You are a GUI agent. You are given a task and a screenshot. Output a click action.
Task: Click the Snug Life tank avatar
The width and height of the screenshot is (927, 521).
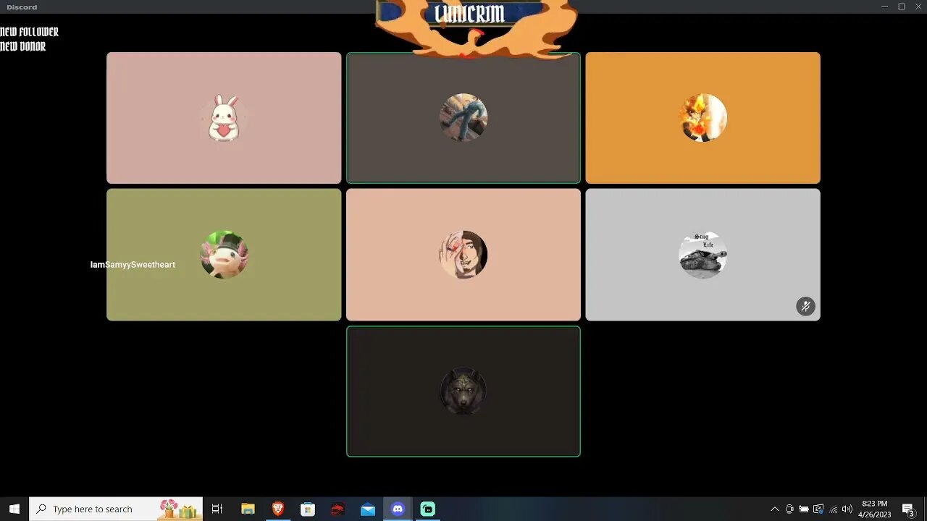click(x=702, y=255)
